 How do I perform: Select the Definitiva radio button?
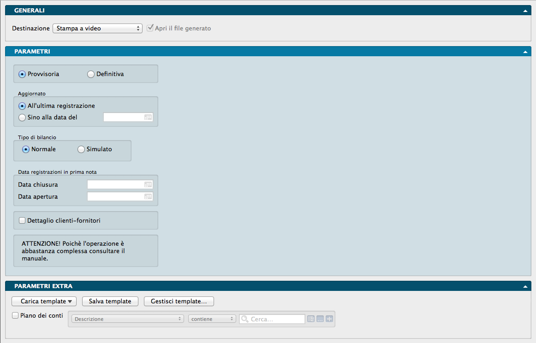coord(91,74)
